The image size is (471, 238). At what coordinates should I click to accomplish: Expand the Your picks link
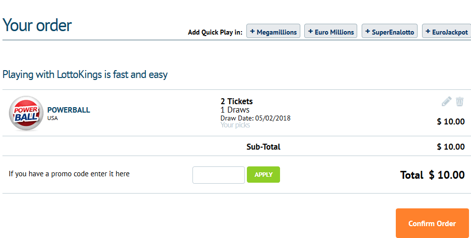tap(235, 125)
